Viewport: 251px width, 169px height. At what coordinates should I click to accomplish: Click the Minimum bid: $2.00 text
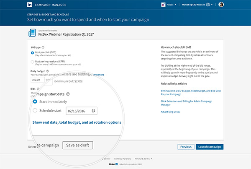(x=69, y=81)
